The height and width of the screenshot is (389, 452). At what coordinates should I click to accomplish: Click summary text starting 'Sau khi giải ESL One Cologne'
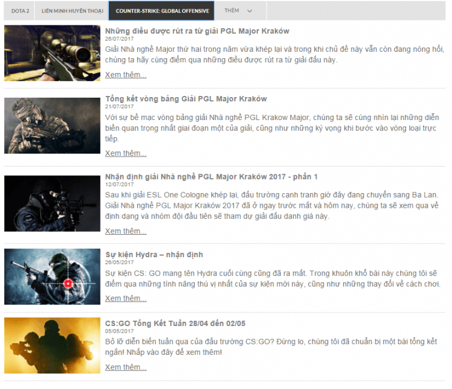(x=271, y=205)
